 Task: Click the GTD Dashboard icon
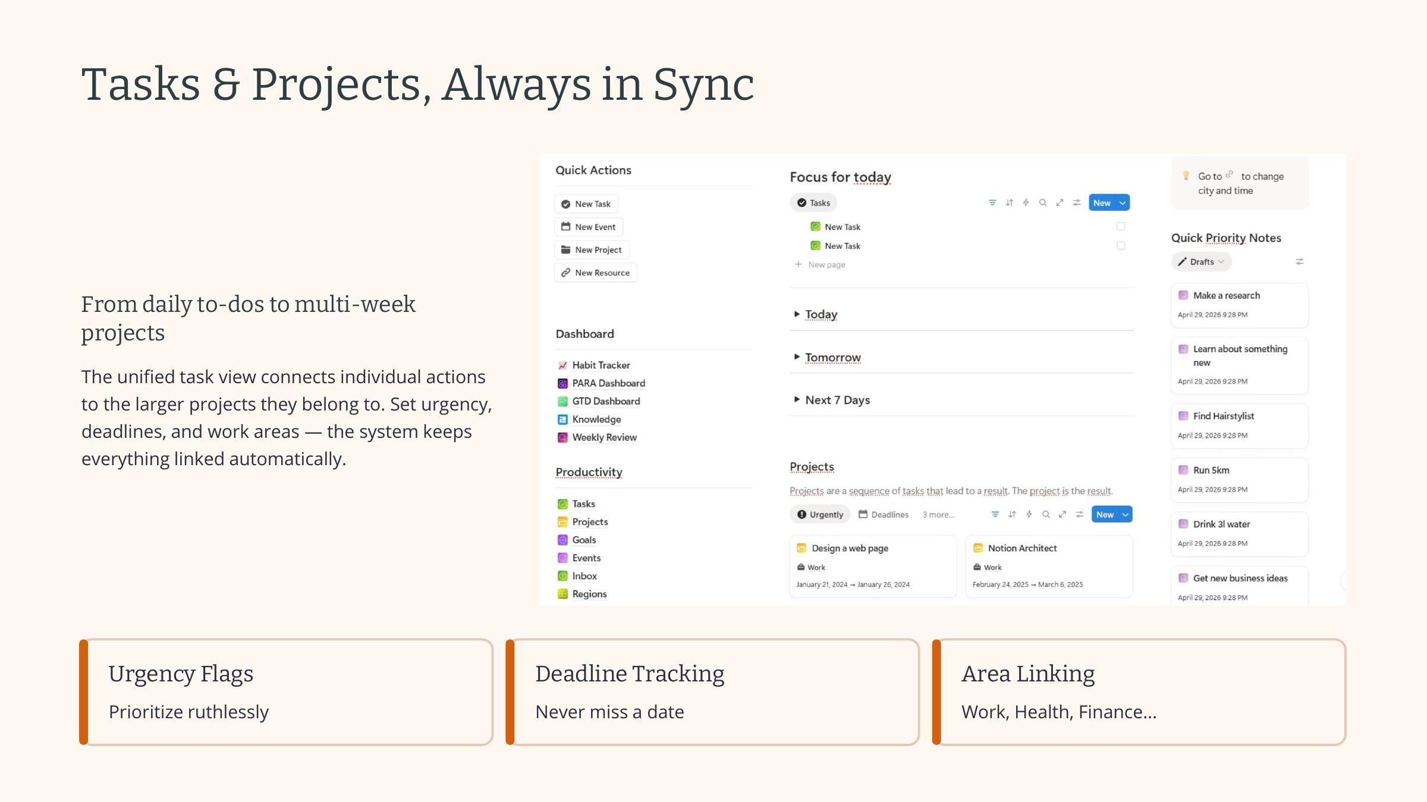click(x=562, y=402)
